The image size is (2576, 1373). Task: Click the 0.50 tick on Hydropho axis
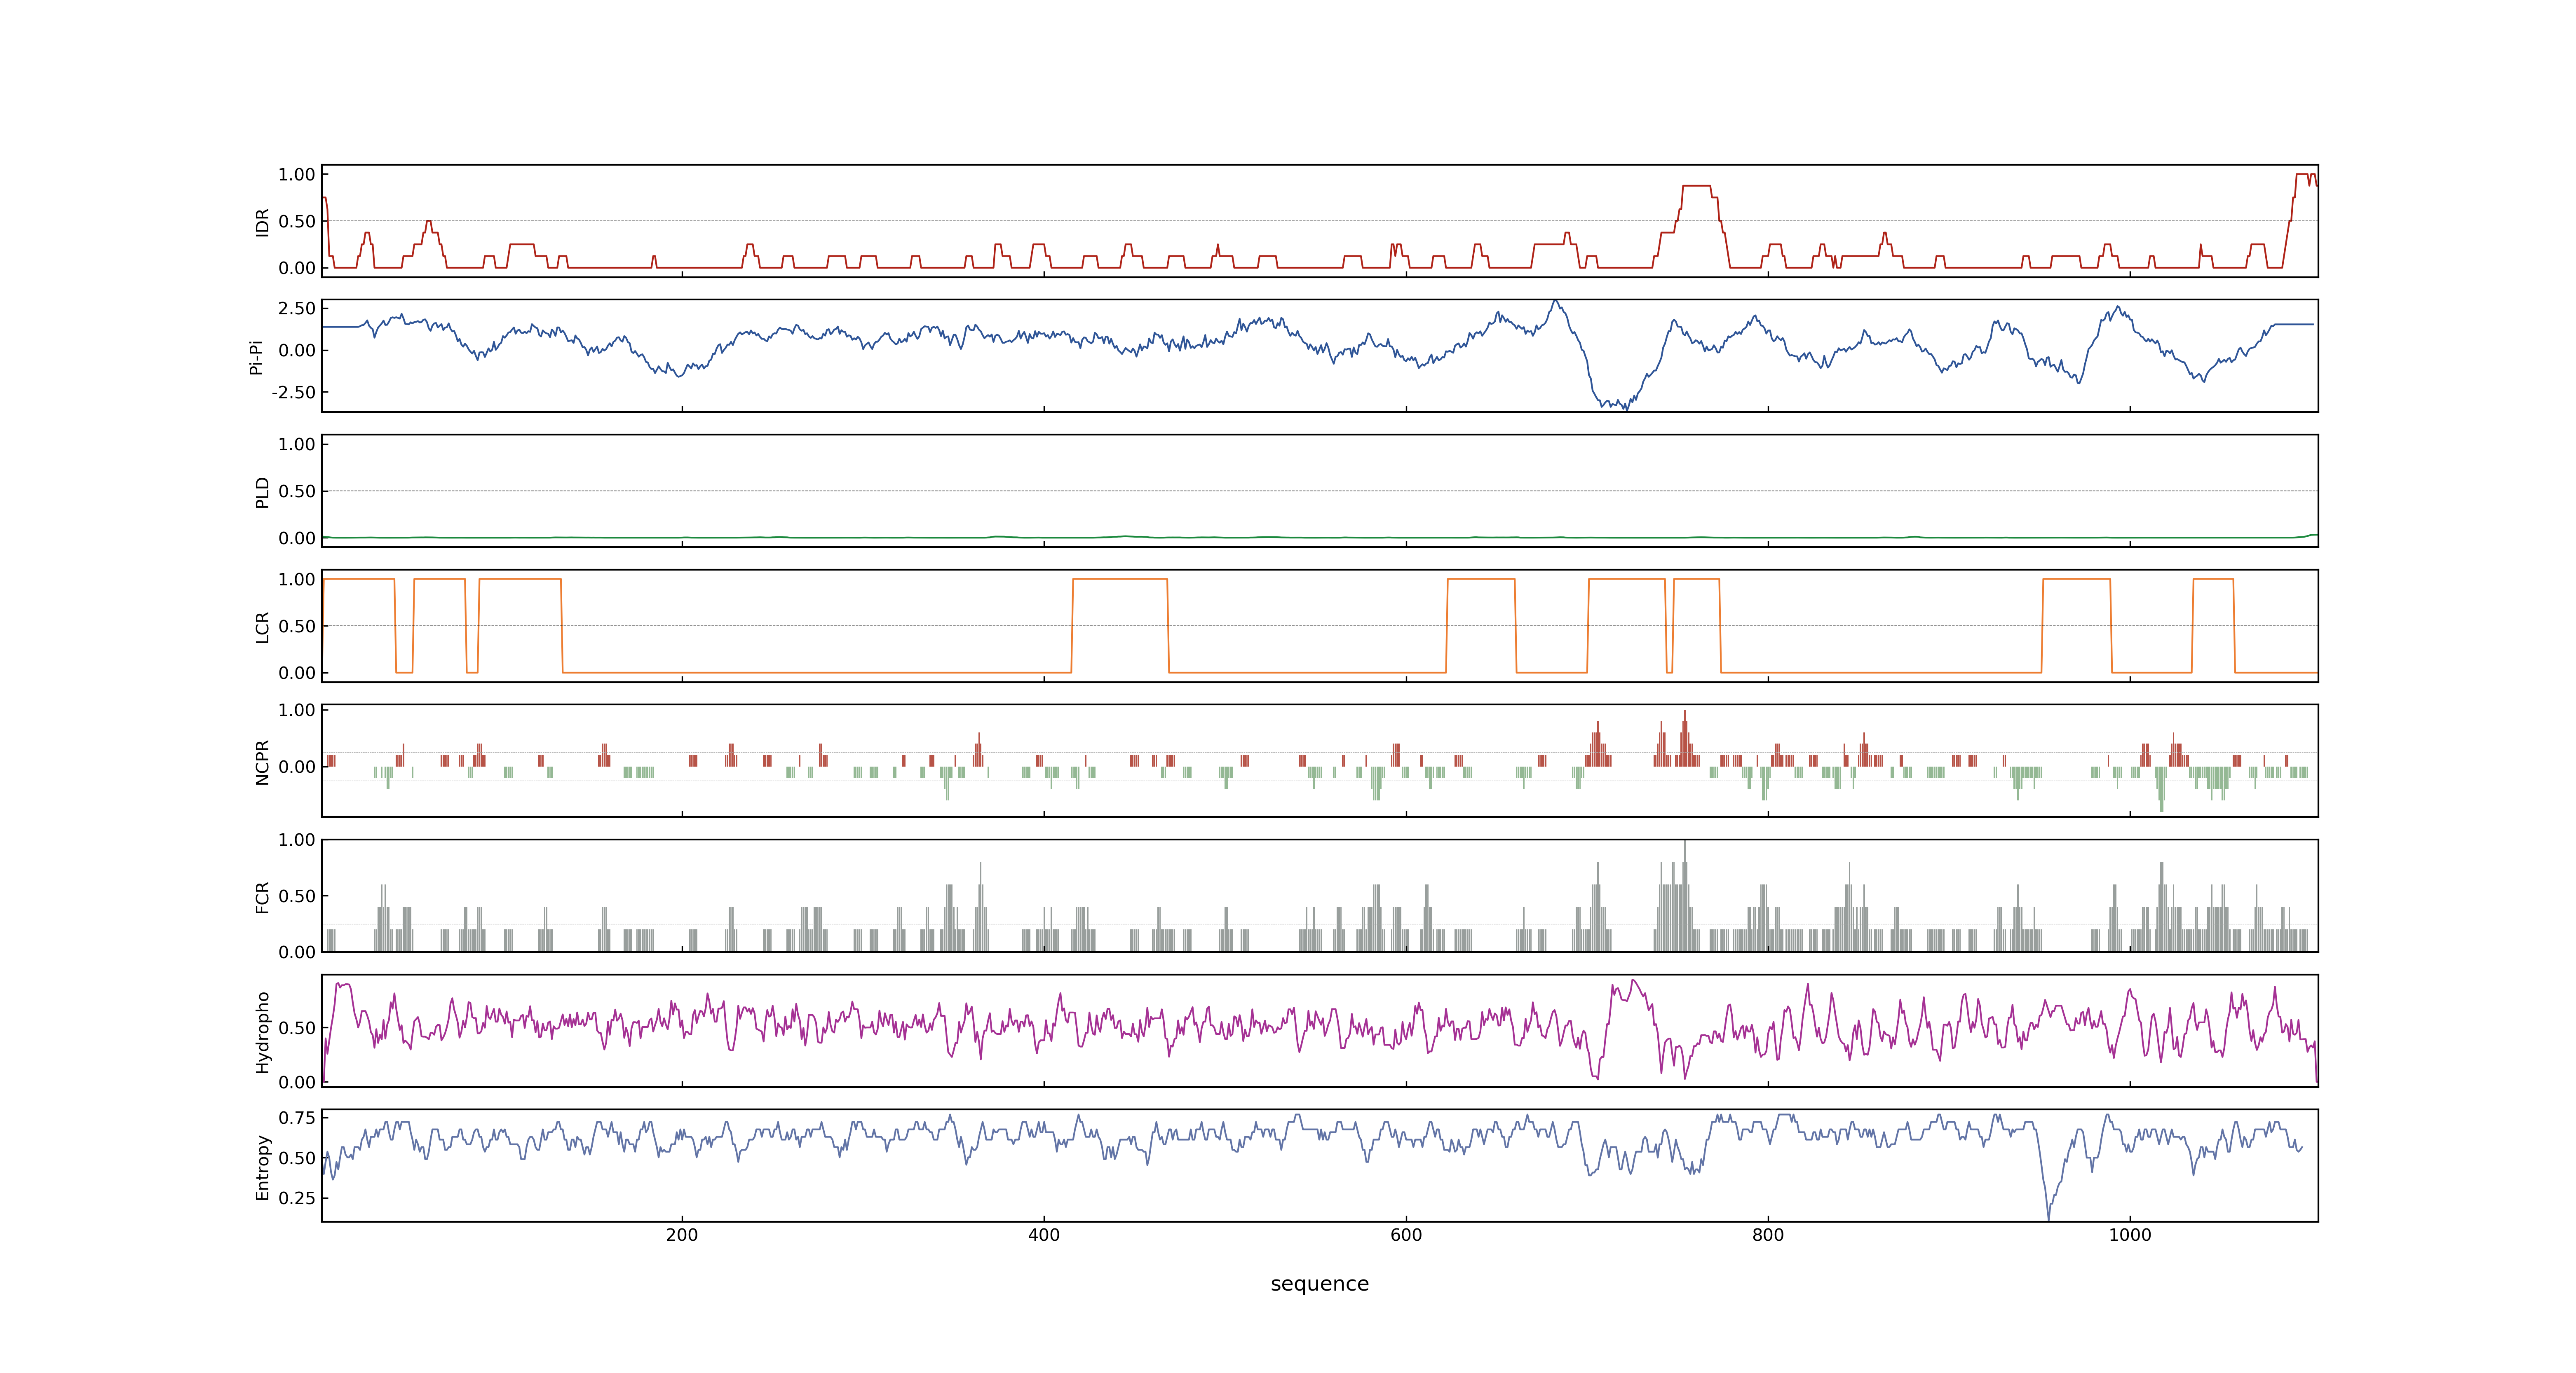pyautogui.click(x=297, y=1028)
